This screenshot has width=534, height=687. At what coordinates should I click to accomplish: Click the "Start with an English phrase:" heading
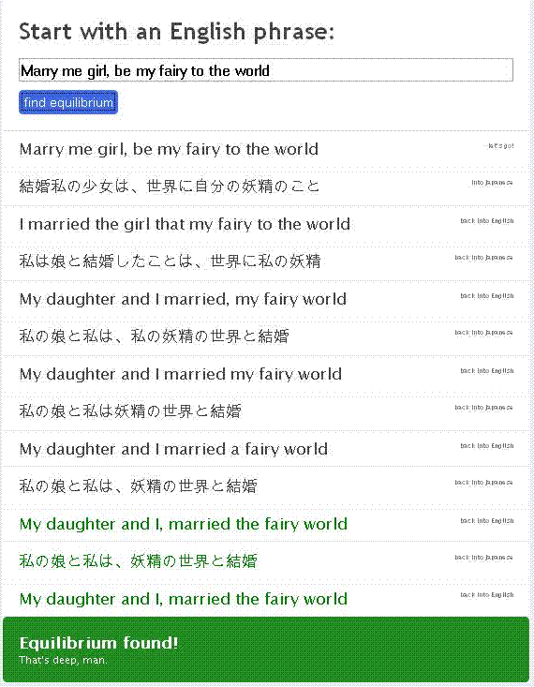[x=176, y=32]
